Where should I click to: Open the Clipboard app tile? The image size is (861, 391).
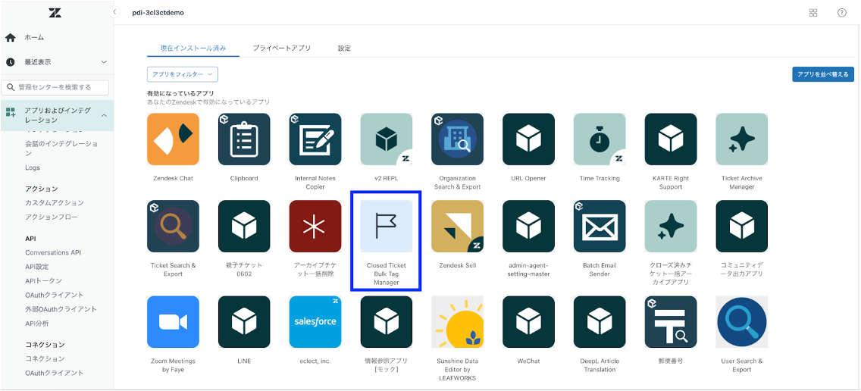pos(244,139)
